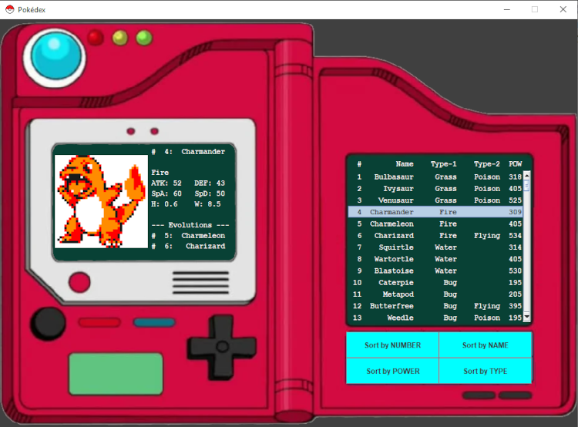This screenshot has width=578, height=427.
Task: Select Charizard row in the list
Action: (435, 236)
